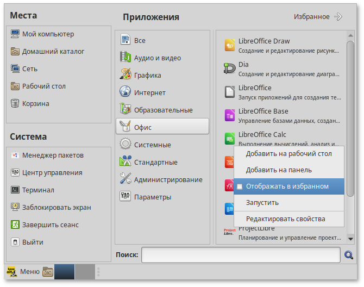Choose 'Добавить на рабочий стол' in context menu
The image size is (364, 287).
[288, 154]
